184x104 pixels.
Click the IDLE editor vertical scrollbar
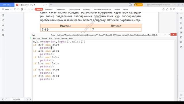[x=175, y=70]
